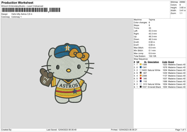The image size is (187, 132).
Task: Click the 'Right:' measurement label
Action: pos(137,34)
